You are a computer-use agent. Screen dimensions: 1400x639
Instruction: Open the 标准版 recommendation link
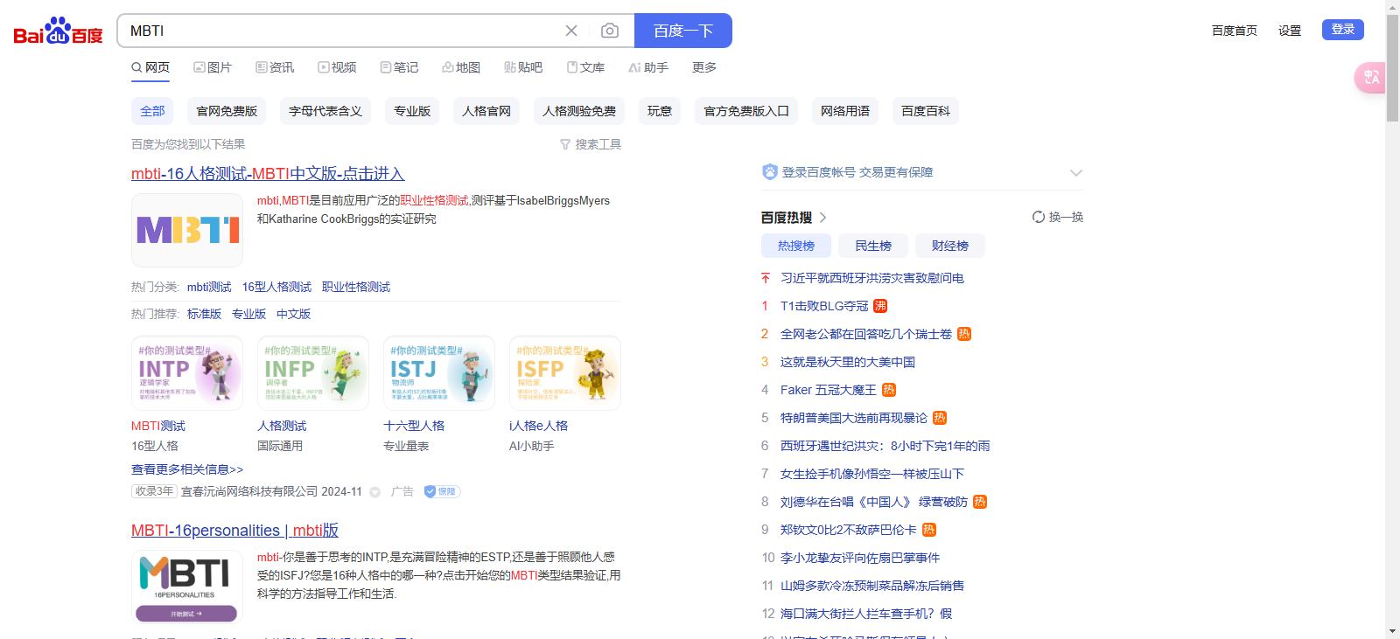click(x=204, y=314)
